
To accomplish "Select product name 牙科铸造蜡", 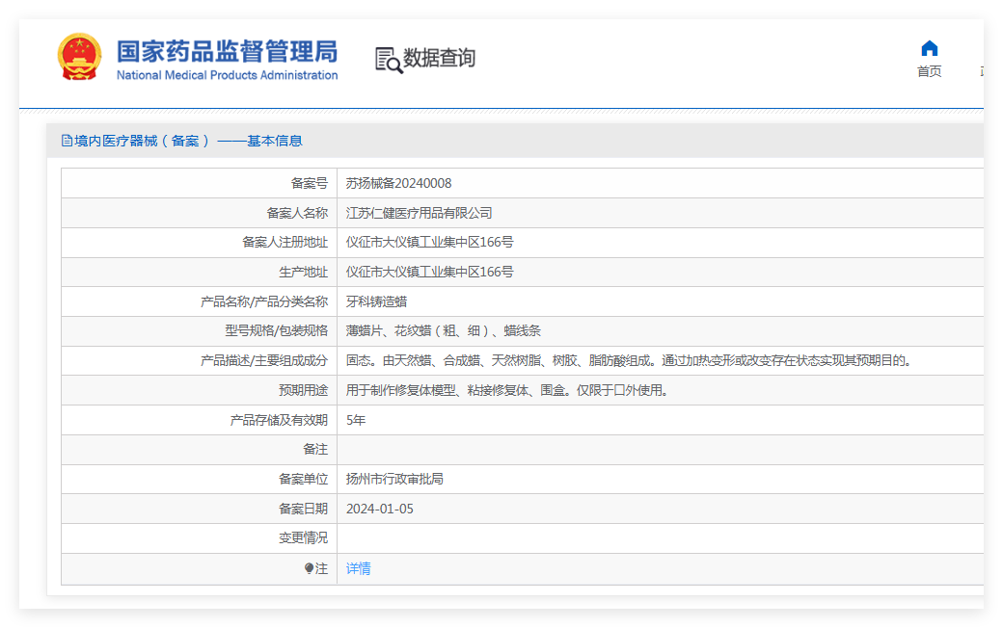I will click(x=376, y=301).
